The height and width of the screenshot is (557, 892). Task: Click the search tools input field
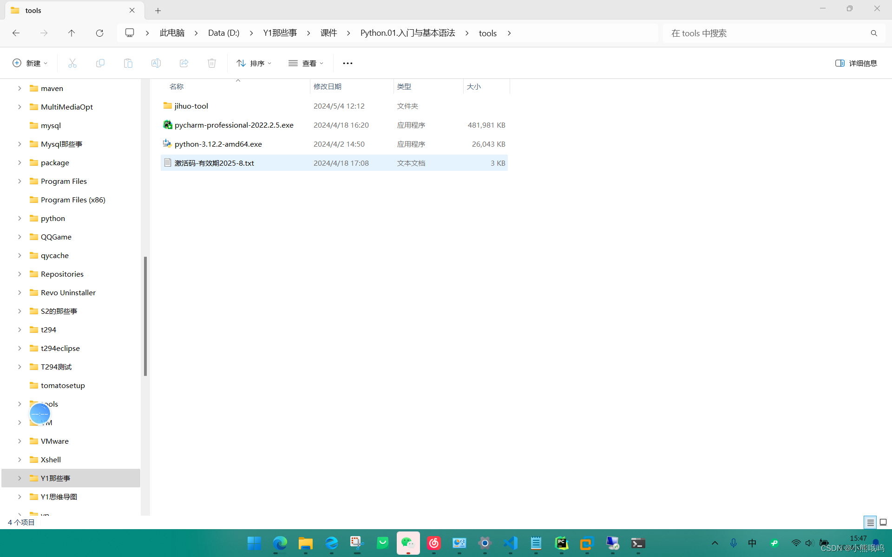click(x=767, y=33)
